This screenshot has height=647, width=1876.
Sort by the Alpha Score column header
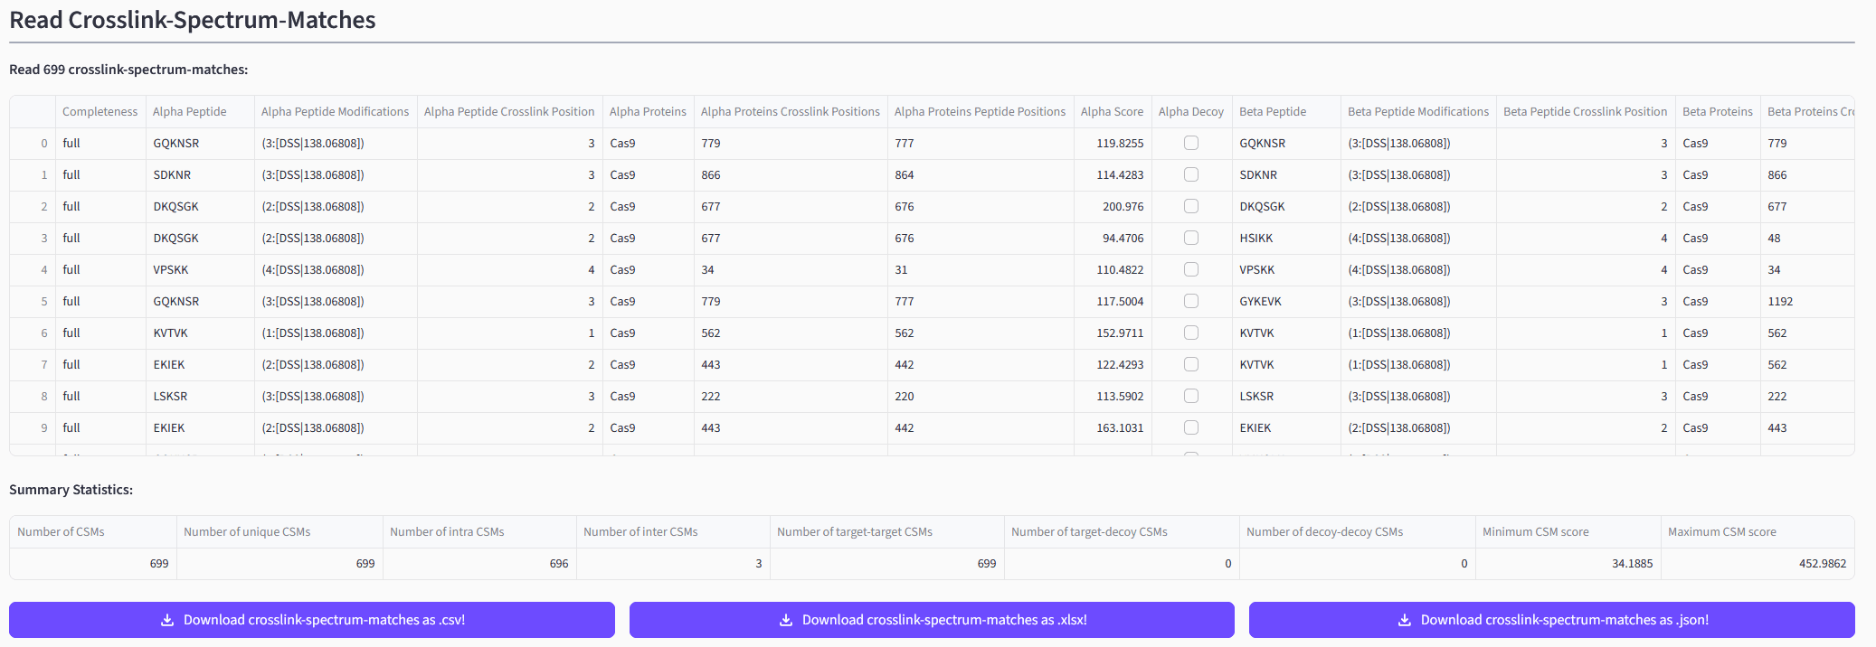[x=1112, y=112]
